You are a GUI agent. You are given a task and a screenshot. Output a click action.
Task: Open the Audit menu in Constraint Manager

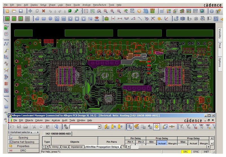point(65,120)
